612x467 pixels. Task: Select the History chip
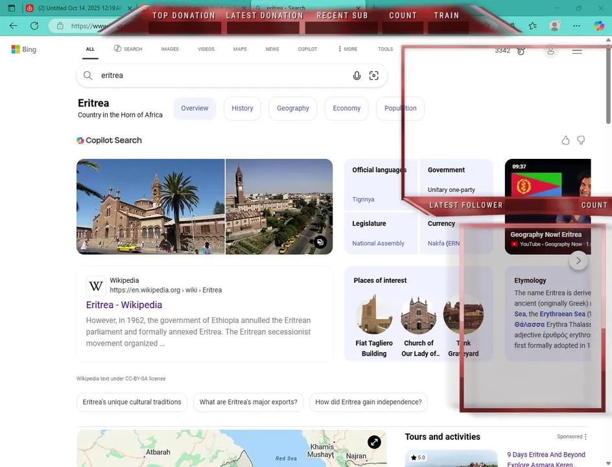(242, 108)
